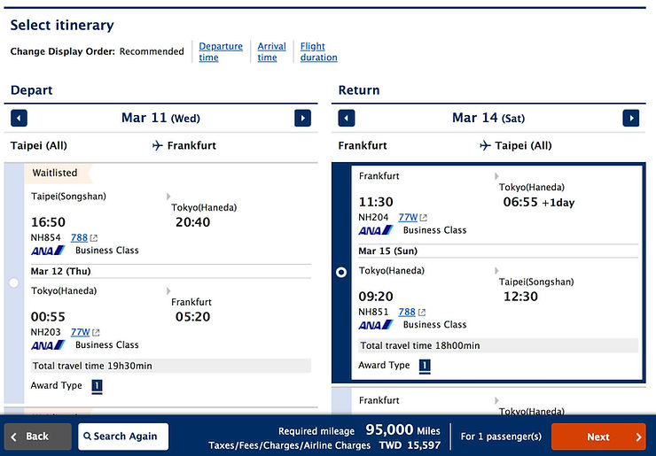
Task: Sort itineraries by Arrival time
Action: coord(271,52)
